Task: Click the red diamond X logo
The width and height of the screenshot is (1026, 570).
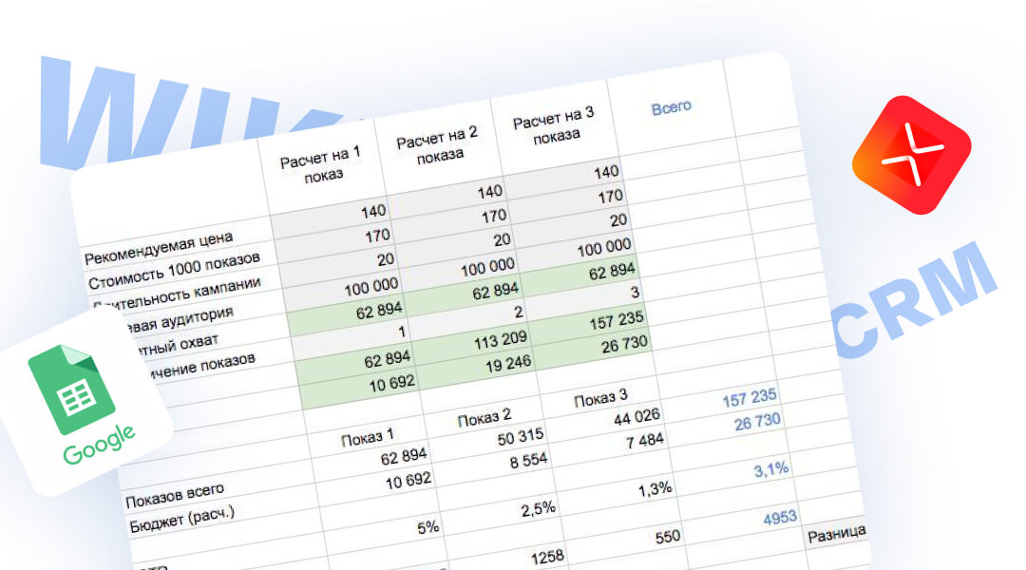Action: pyautogui.click(x=910, y=155)
